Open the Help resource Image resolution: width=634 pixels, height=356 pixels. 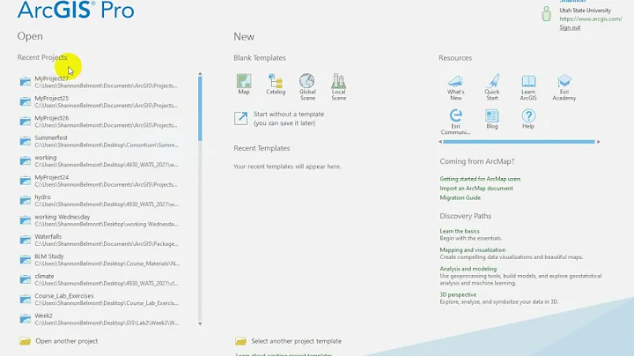(528, 119)
